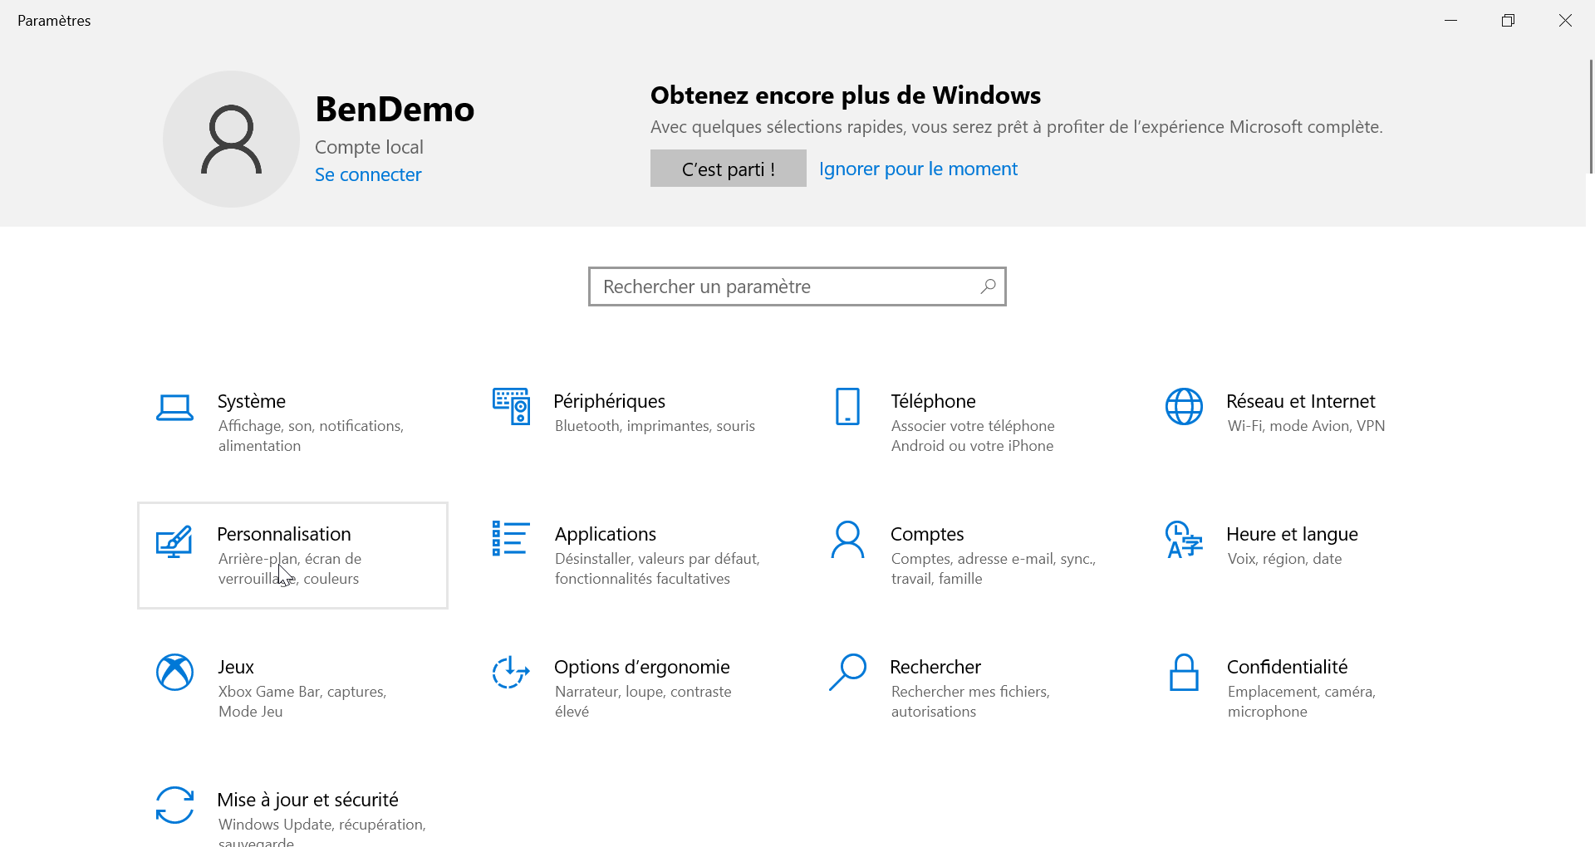This screenshot has height=847, width=1595.
Task: Click the "Ignorer pour le moment" link
Action: 918,169
